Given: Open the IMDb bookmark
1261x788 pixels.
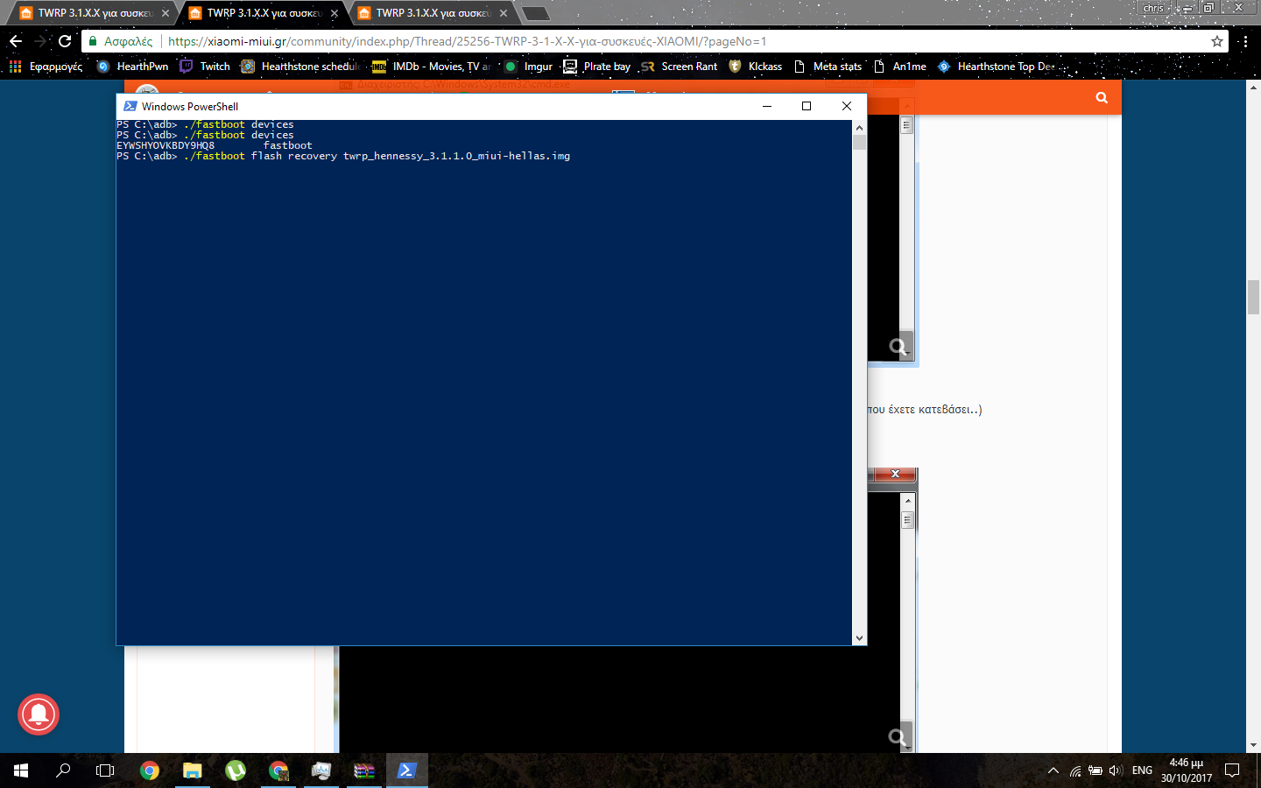Looking at the screenshot, I should click(431, 67).
